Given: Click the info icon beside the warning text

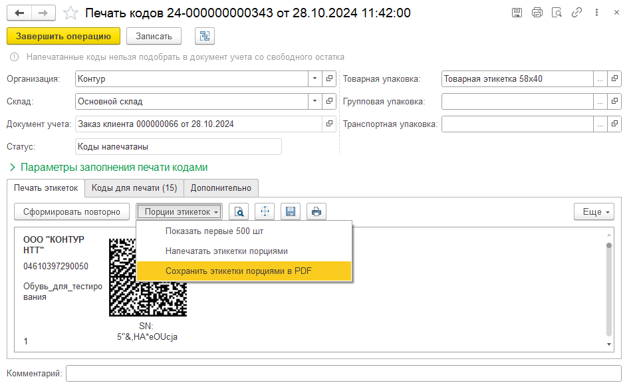Looking at the screenshot, I should click(15, 57).
